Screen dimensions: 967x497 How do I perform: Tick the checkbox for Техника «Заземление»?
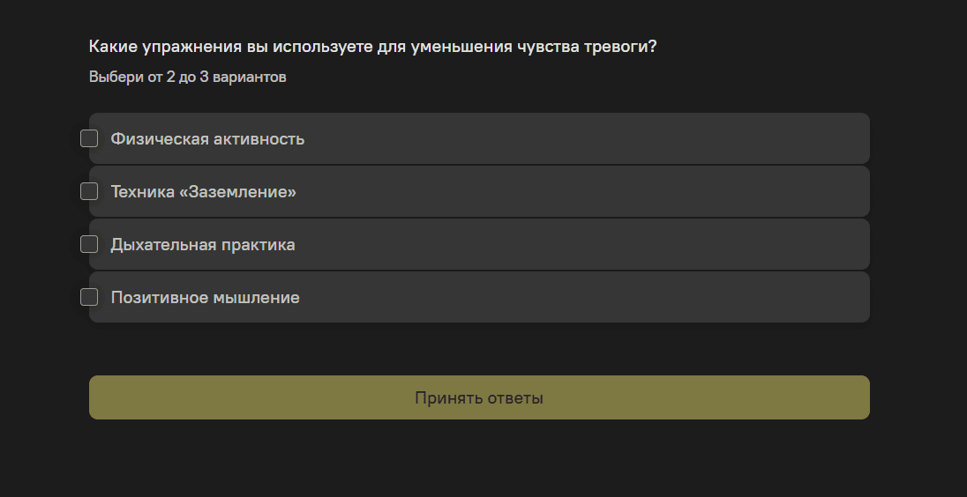89,191
